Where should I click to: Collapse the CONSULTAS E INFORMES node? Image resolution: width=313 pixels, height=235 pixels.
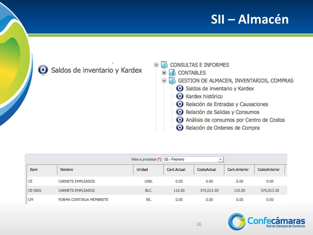[156, 65]
